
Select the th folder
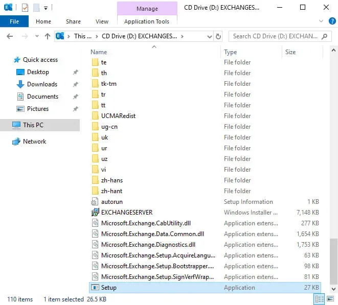[x=104, y=73]
